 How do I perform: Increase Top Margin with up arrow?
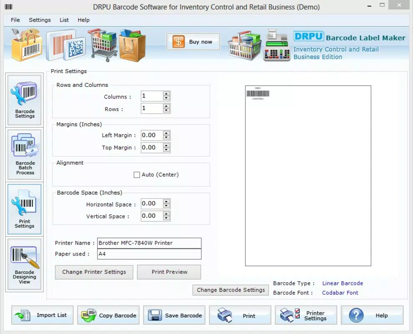pos(166,145)
